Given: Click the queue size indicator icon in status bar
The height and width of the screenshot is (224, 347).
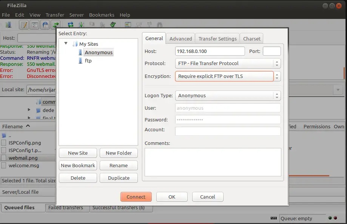Looking at the screenshot, I should [274, 218].
